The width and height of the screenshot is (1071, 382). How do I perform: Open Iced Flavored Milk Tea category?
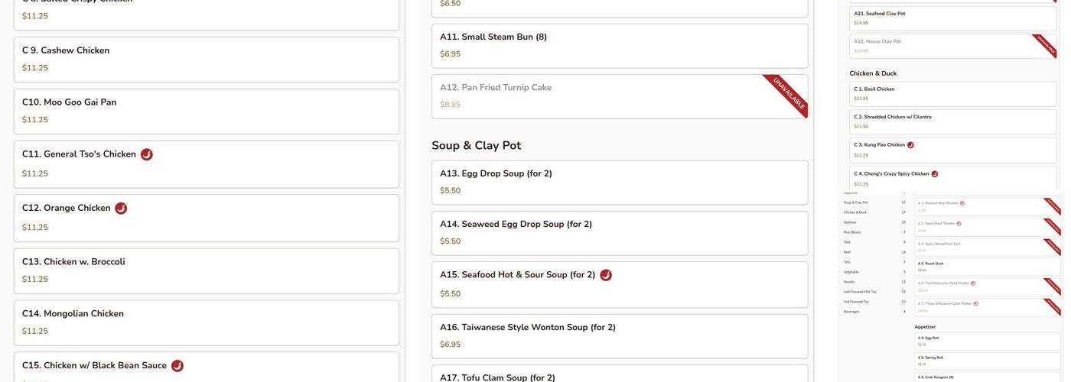click(860, 292)
